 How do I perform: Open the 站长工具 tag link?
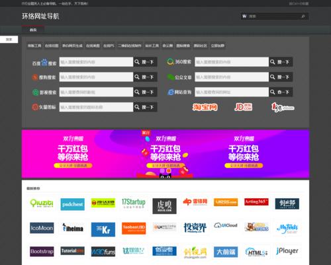click(x=152, y=46)
